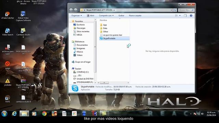This screenshot has height=123, width=219.
Task: Click the Abrir toolbar button
Action: click(x=90, y=15)
